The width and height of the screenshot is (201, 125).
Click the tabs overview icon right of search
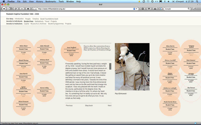tap(194, 9)
